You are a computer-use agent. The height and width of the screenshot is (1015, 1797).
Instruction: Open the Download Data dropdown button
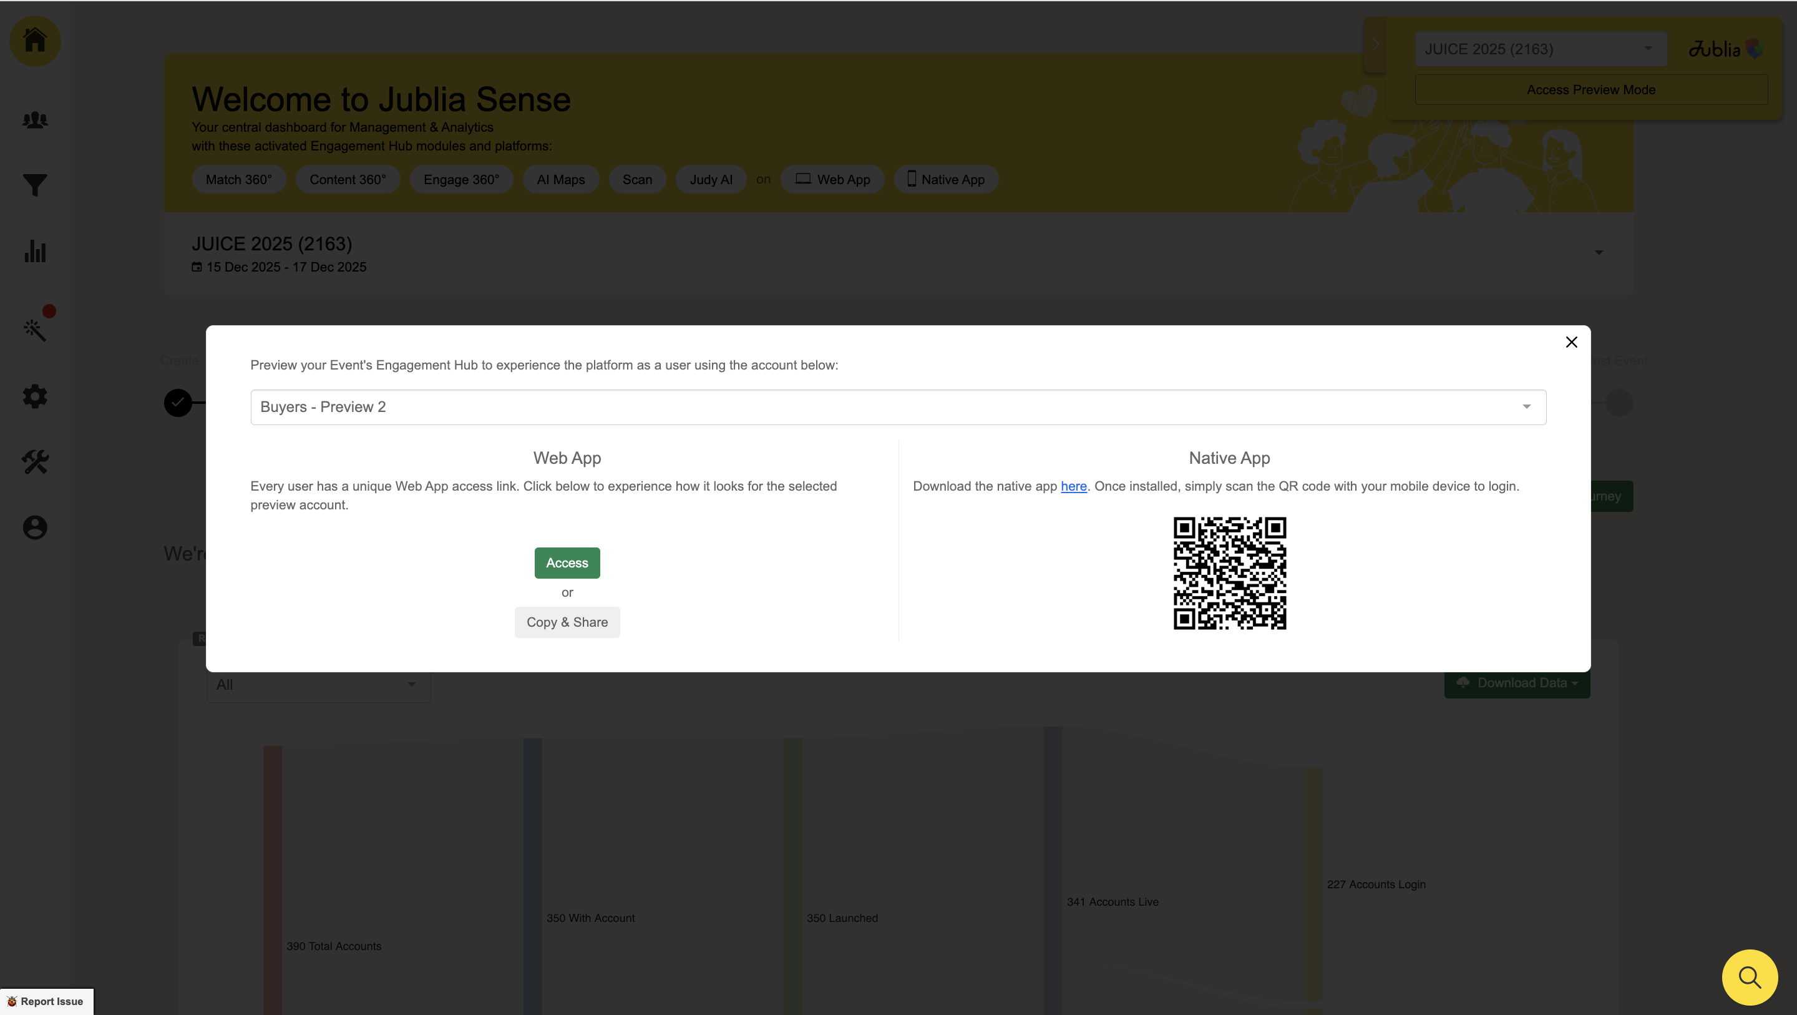[1517, 683]
